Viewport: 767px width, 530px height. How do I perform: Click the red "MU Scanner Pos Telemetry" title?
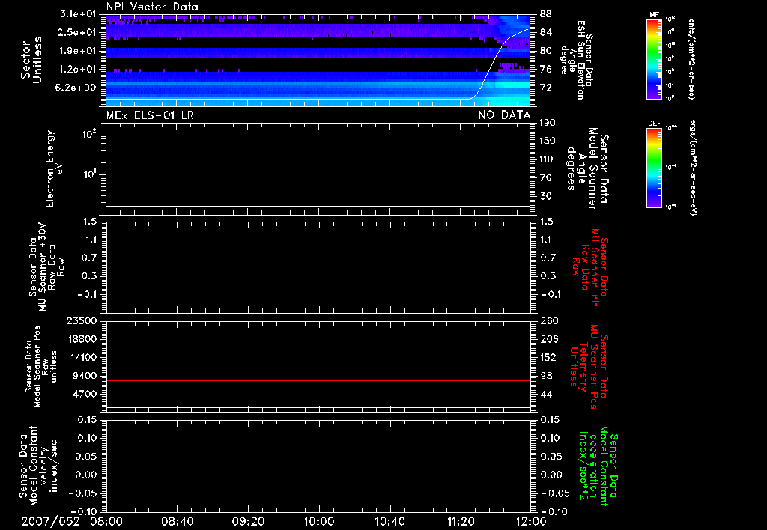tap(589, 367)
